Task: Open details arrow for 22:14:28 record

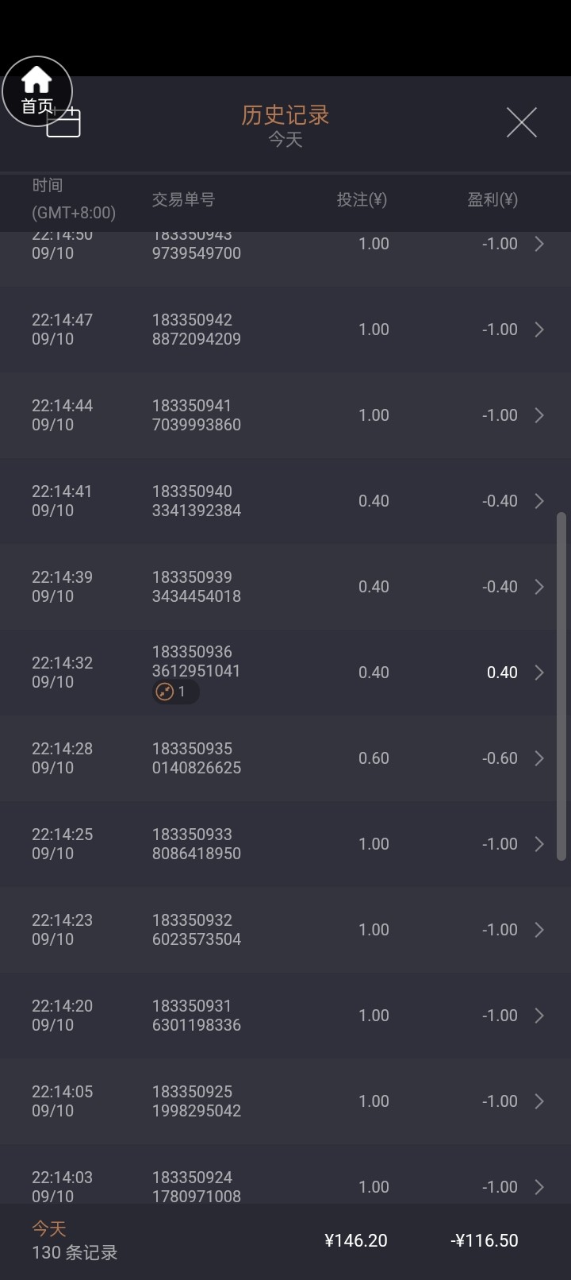Action: click(539, 758)
